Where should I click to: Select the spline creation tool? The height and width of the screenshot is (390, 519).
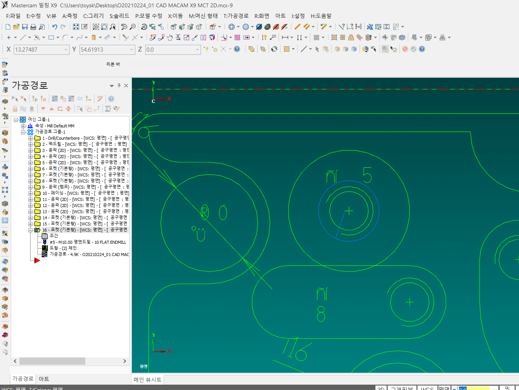click(x=79, y=38)
